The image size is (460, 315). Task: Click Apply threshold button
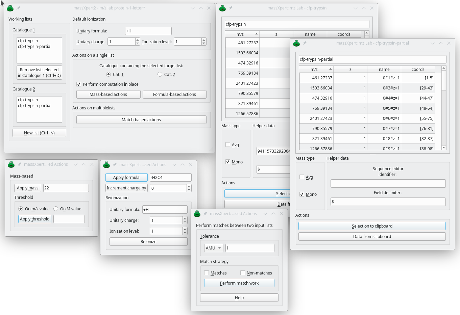[x=34, y=219]
